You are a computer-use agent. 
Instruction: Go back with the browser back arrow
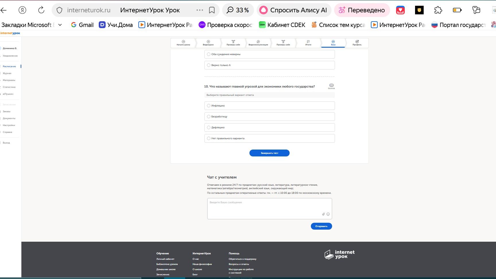click(x=3, y=10)
